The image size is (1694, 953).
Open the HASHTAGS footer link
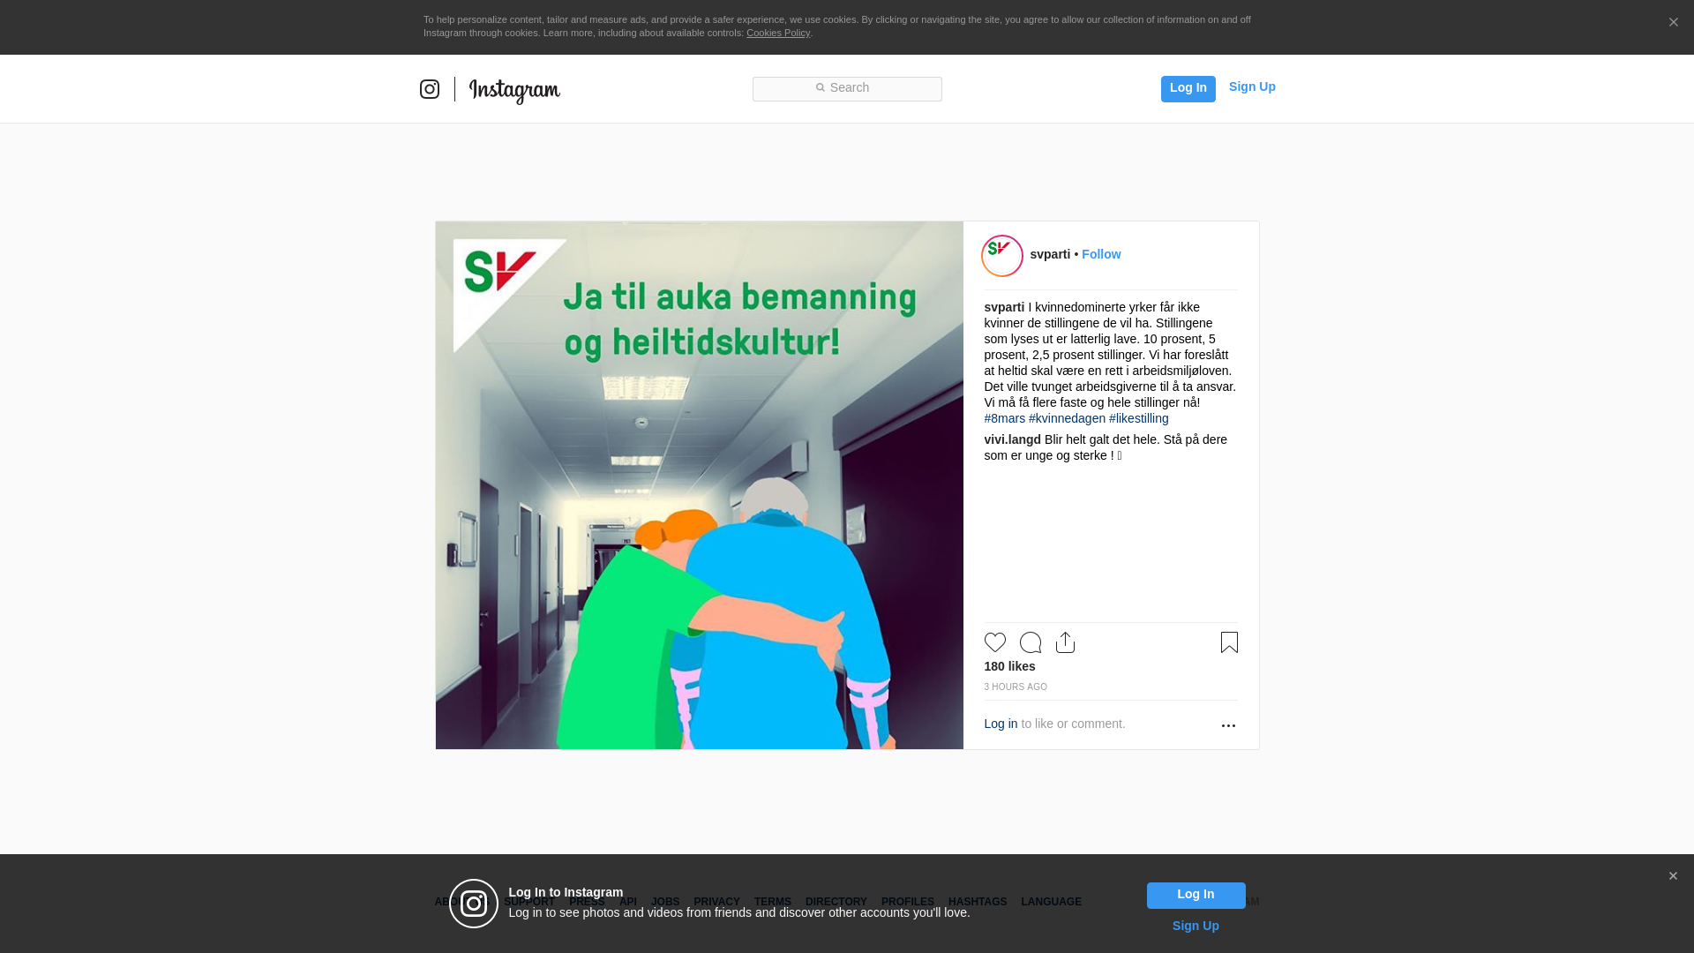point(977,902)
